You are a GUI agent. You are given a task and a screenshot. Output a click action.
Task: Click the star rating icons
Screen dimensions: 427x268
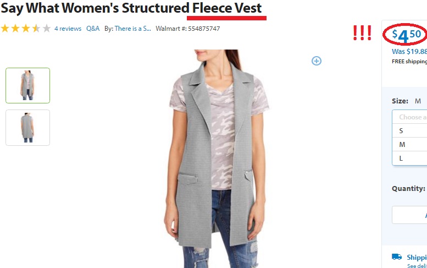pos(26,29)
